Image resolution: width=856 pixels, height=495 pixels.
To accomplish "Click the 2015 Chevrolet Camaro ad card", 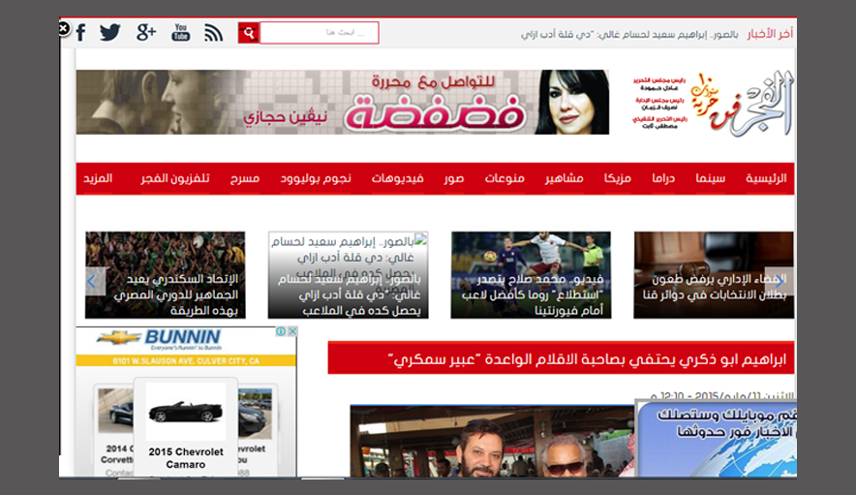I will coord(186,424).
